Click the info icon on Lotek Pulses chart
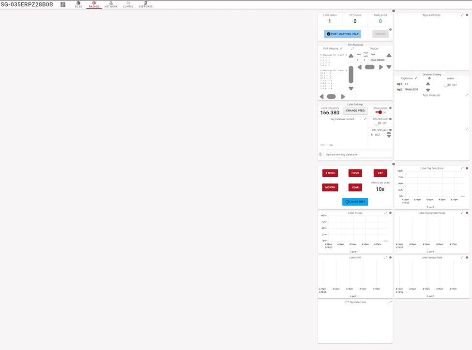The height and width of the screenshot is (350, 472). (391, 213)
